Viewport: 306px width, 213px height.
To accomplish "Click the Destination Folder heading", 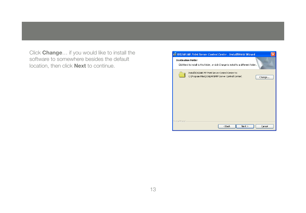I will 187,60.
